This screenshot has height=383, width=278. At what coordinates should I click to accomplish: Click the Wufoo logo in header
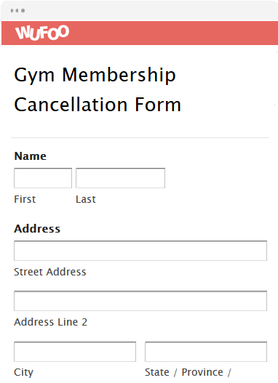point(42,32)
